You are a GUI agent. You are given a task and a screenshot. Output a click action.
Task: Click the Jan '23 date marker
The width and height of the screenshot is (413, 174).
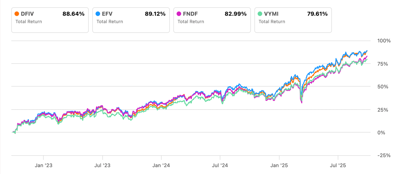click(x=43, y=166)
